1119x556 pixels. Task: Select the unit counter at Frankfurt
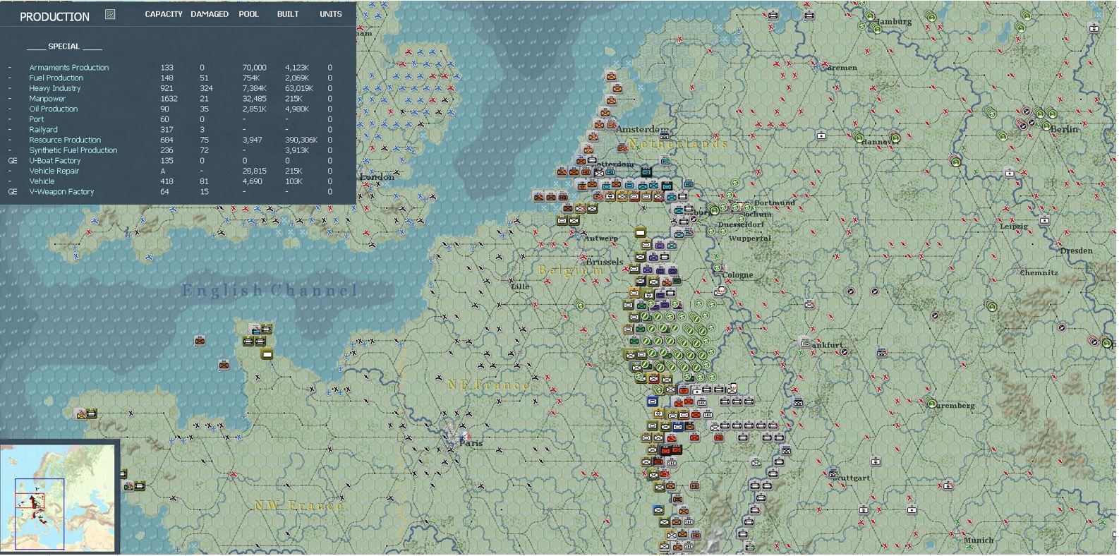(804, 342)
